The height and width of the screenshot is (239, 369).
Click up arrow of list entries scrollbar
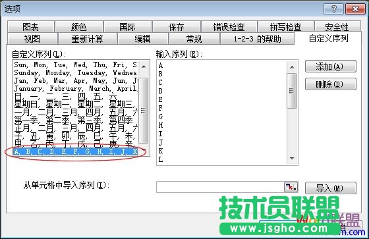[x=292, y=67]
